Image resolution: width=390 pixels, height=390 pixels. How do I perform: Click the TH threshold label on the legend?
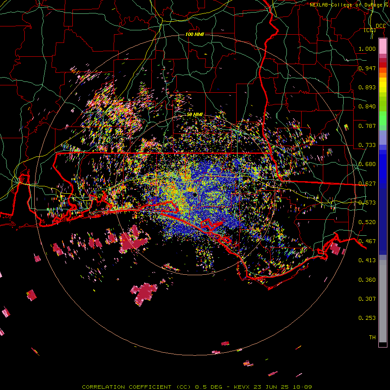(x=372, y=338)
